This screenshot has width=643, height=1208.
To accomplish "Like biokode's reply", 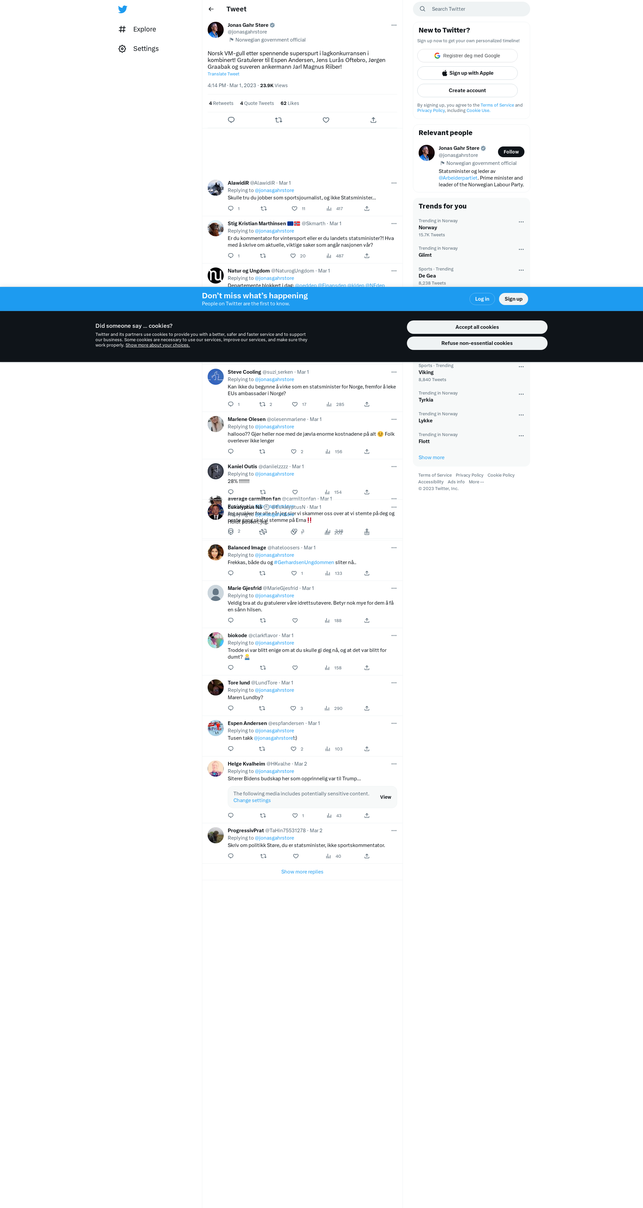I will pyautogui.click(x=295, y=668).
